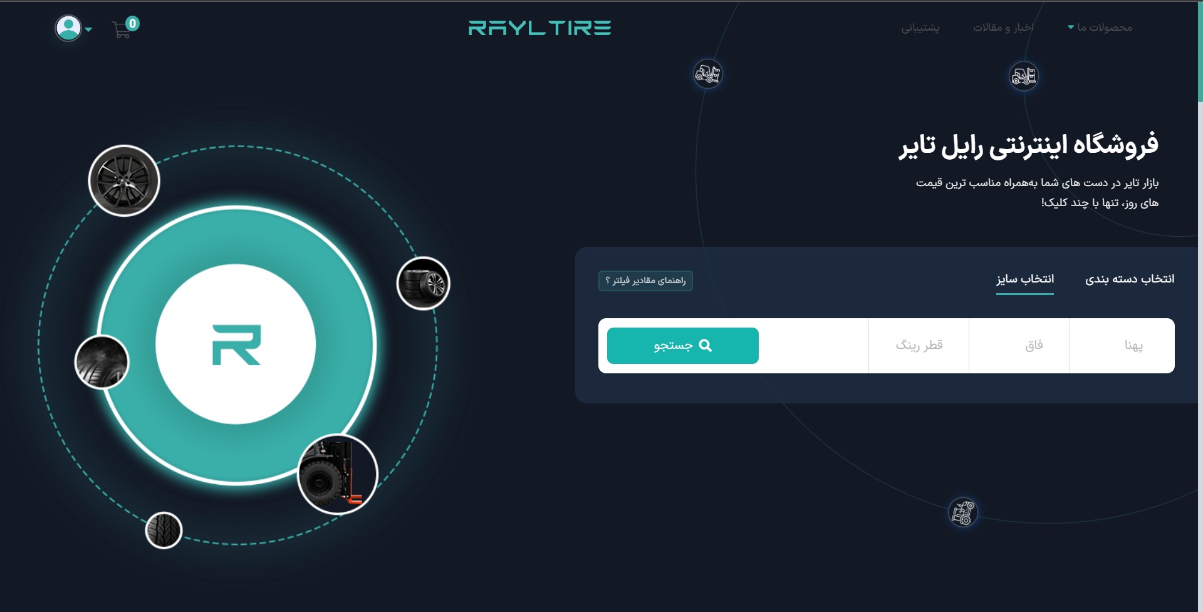Click the machinery icon at bottom right
The width and height of the screenshot is (1203, 612).
tap(963, 512)
